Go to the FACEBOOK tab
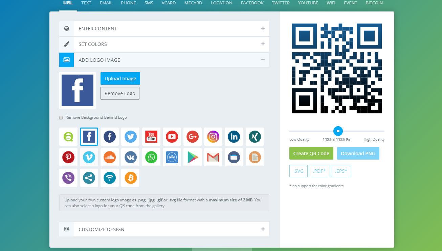 [x=252, y=3]
